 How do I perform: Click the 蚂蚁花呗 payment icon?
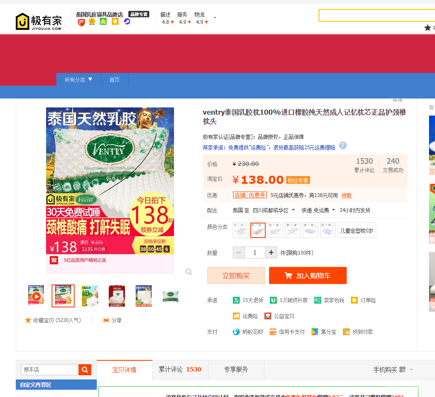pos(236,332)
